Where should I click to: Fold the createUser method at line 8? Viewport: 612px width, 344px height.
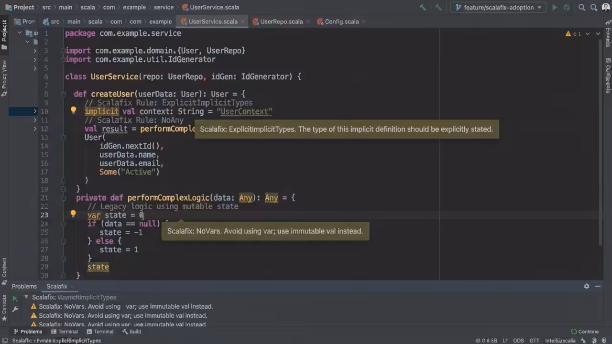tap(63, 94)
